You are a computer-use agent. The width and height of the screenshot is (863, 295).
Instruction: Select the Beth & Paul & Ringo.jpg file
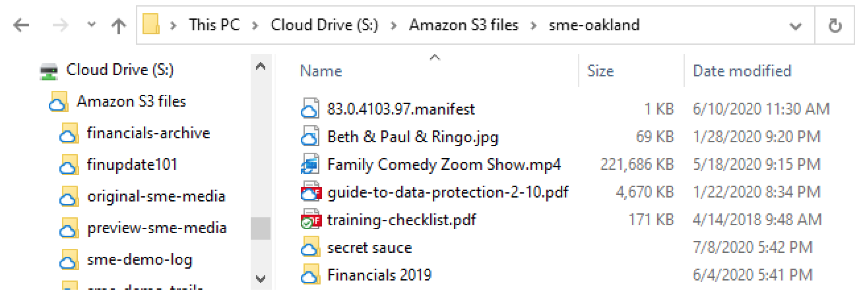[412, 137]
